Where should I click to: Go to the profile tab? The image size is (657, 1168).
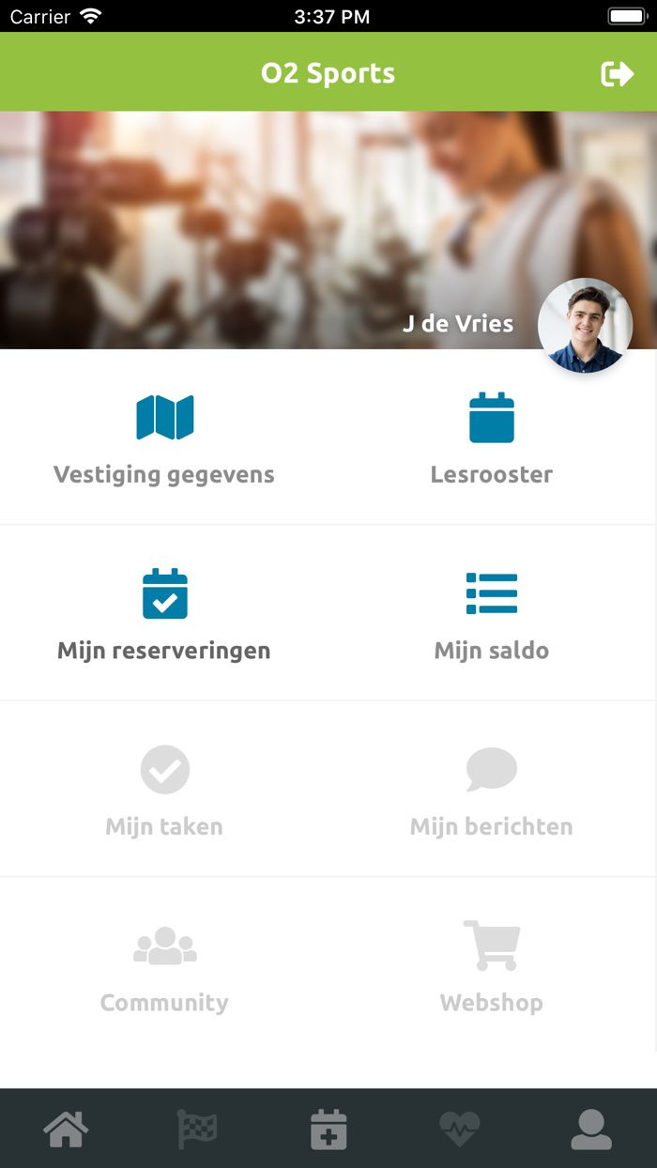(x=591, y=1129)
